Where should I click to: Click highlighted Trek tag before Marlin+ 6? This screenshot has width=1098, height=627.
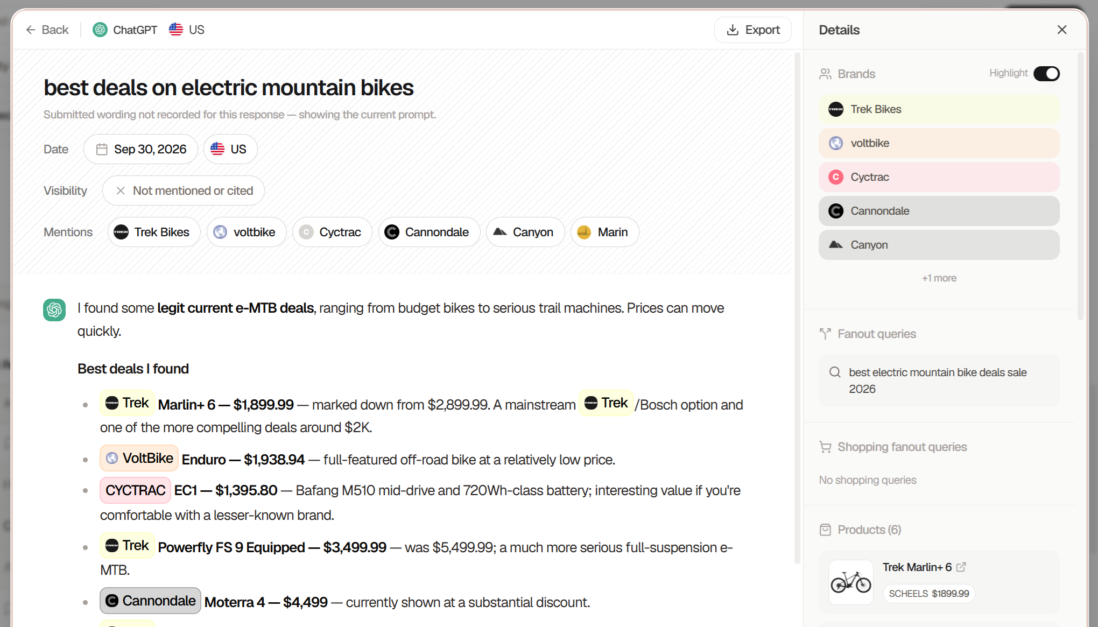point(127,403)
